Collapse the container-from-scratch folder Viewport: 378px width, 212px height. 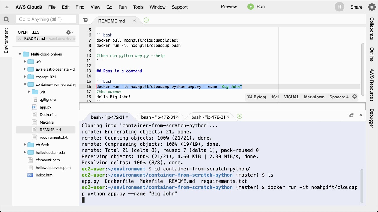25,85
